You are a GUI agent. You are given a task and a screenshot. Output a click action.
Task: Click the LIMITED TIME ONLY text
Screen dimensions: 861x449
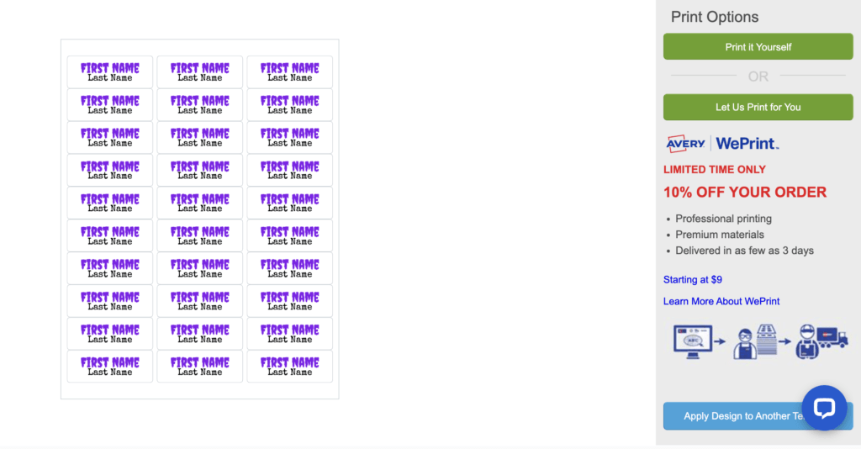click(714, 169)
